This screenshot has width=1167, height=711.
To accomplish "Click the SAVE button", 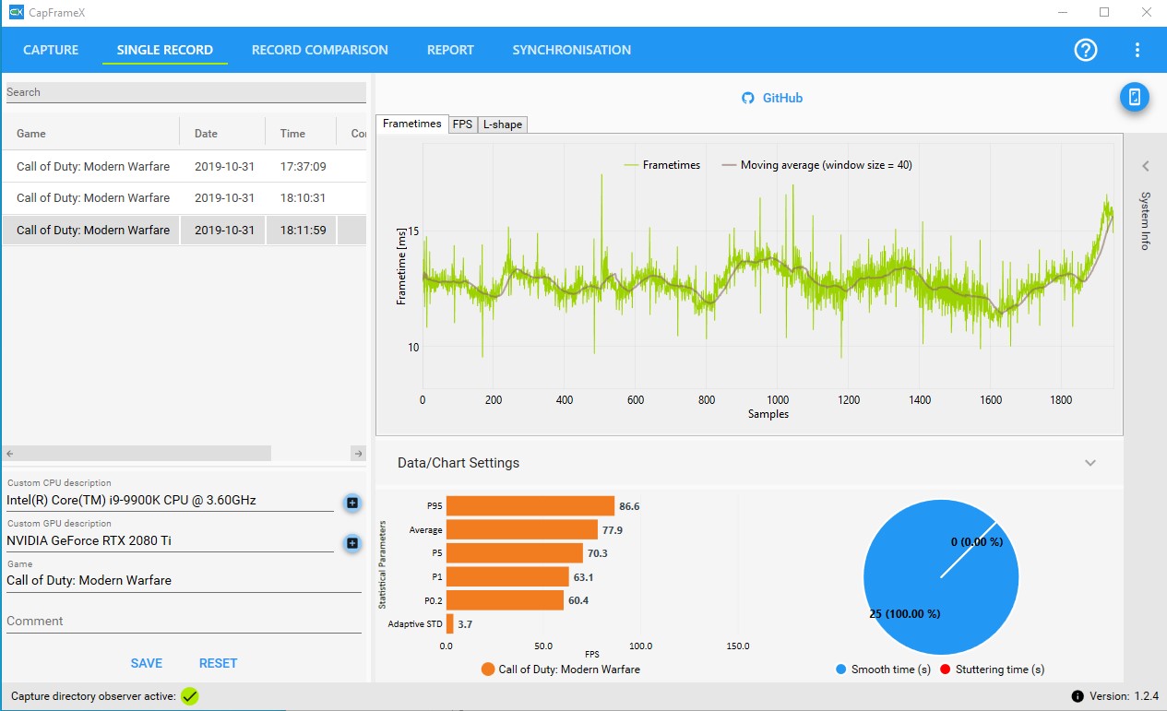I will pos(147,663).
